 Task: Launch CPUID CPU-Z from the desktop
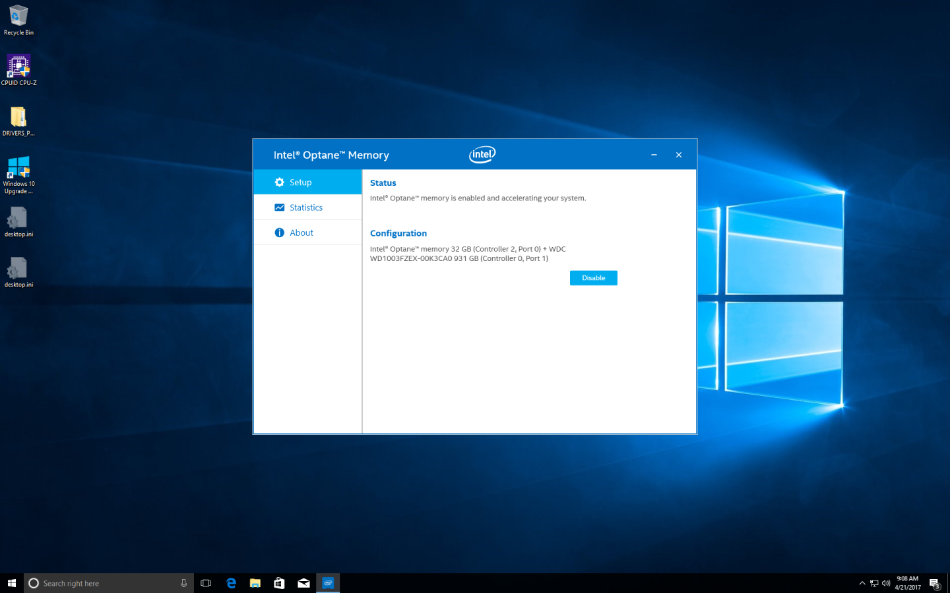pos(18,66)
